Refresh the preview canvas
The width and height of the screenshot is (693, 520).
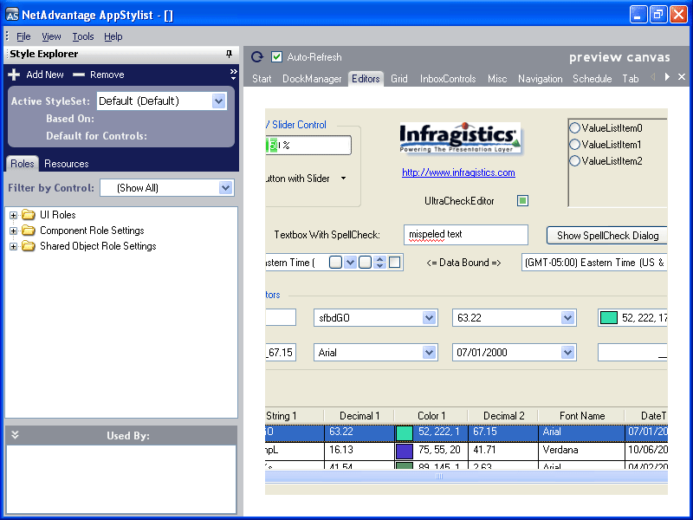click(x=256, y=57)
